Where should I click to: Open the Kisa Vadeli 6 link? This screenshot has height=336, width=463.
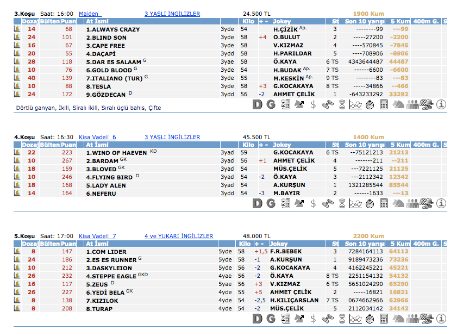[97, 137]
